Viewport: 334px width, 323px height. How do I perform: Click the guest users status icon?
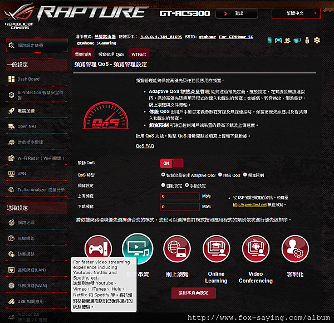287,40
